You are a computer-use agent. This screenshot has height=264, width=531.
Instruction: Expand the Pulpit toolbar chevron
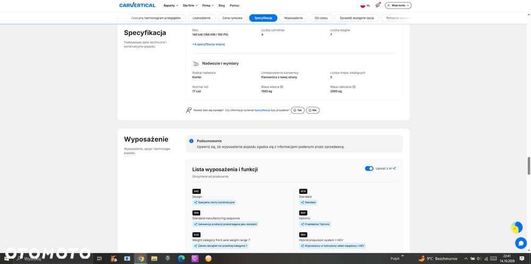point(402,256)
